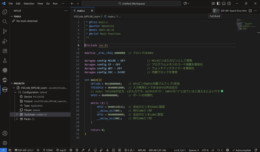260x152 pixels.
Task: Open the Extensions view
Action: 5,51
